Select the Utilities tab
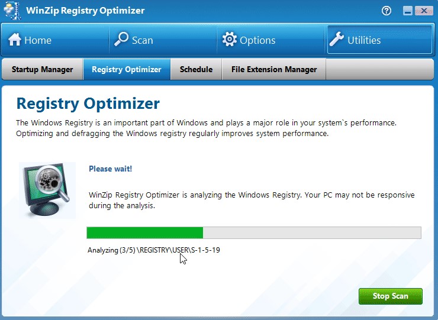 (x=379, y=40)
